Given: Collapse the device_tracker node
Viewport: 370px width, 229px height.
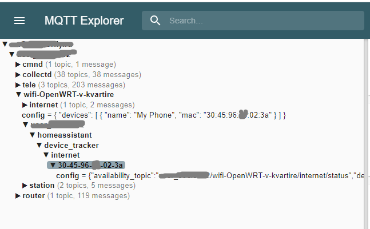Looking at the screenshot, I should (39, 145).
